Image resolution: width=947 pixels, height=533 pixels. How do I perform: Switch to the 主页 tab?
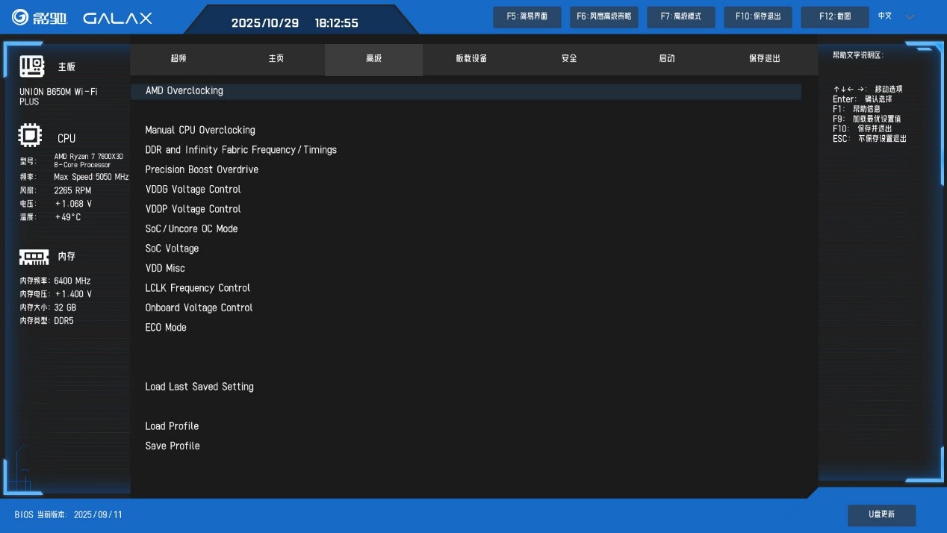pyautogui.click(x=276, y=59)
